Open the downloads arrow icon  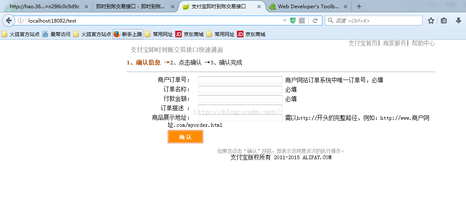[x=458, y=21]
